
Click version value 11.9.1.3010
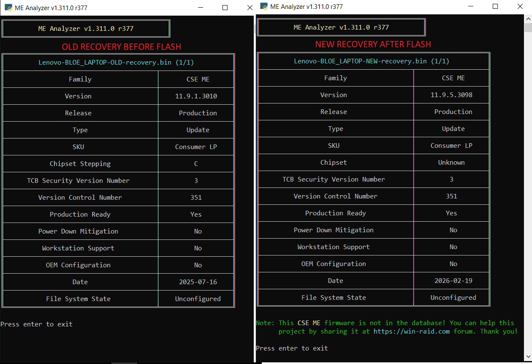[x=196, y=96]
